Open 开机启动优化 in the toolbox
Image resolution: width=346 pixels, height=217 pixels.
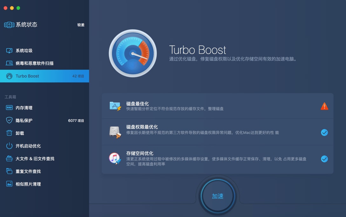point(44,146)
